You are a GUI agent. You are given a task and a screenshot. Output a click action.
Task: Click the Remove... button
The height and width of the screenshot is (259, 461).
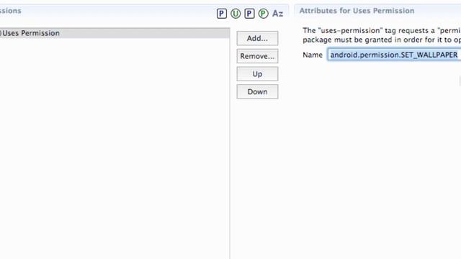click(x=257, y=56)
